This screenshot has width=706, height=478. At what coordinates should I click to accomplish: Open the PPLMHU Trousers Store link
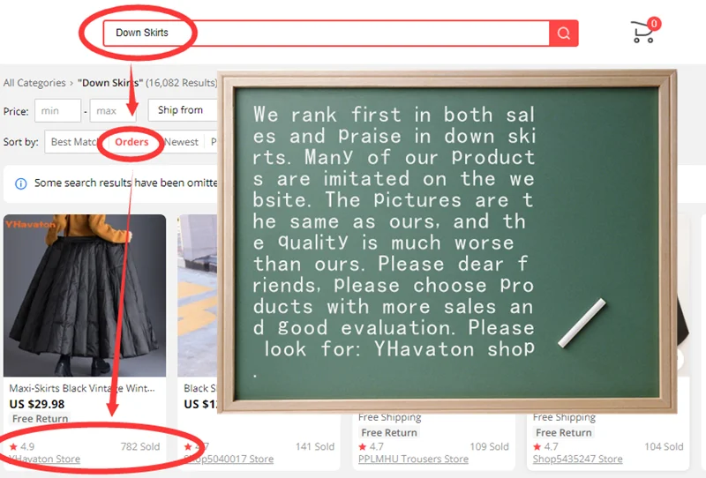(413, 459)
